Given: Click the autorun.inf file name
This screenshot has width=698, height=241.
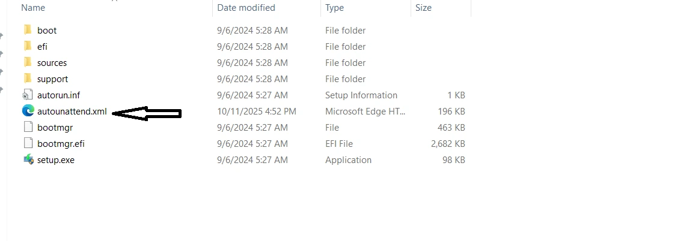Looking at the screenshot, I should coord(58,95).
